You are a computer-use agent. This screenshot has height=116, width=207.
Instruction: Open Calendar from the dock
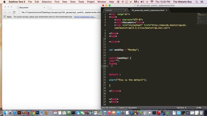[55, 113]
